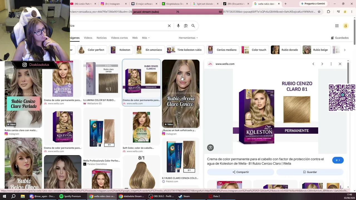
Task: Select the Noticias search tab
Action: pos(102,38)
